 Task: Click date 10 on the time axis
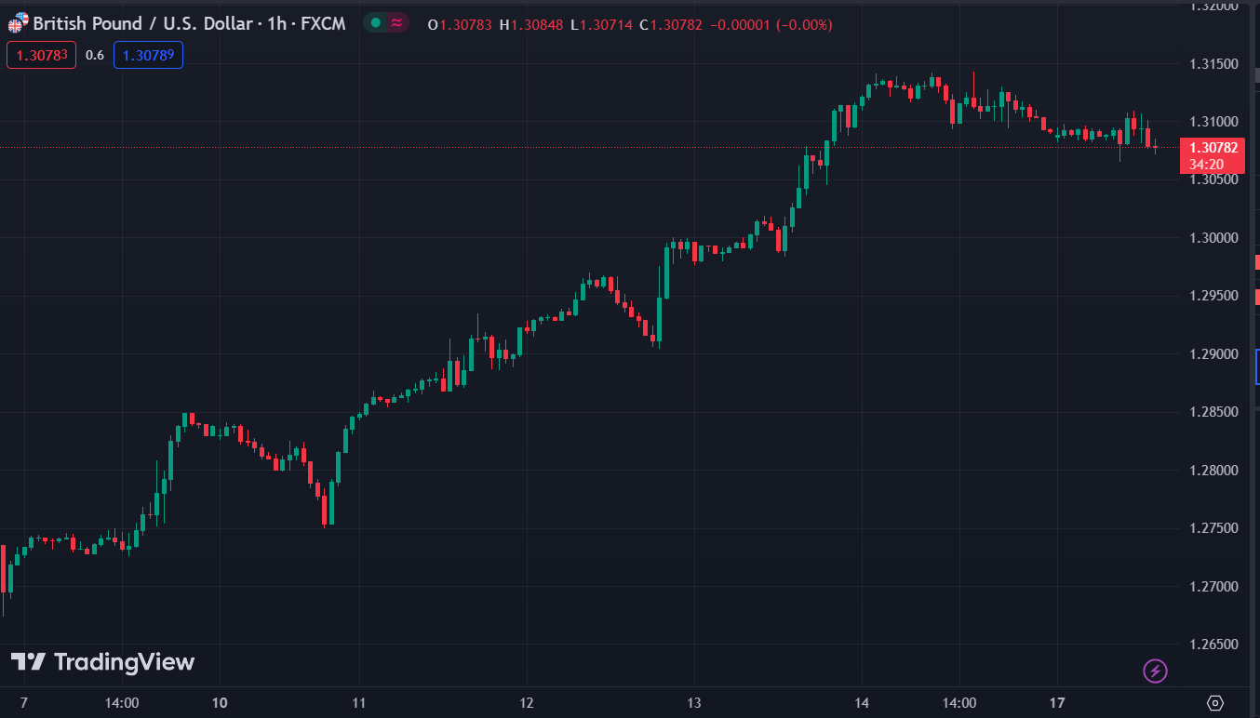click(x=221, y=703)
